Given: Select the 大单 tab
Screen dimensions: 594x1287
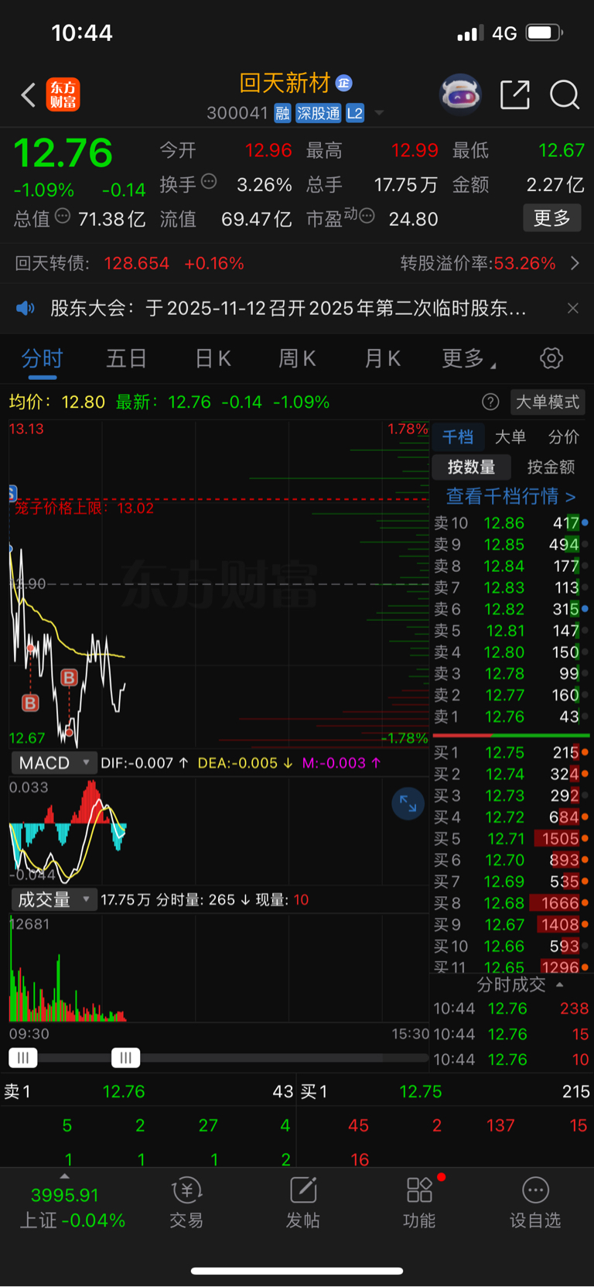Looking at the screenshot, I should tap(510, 437).
